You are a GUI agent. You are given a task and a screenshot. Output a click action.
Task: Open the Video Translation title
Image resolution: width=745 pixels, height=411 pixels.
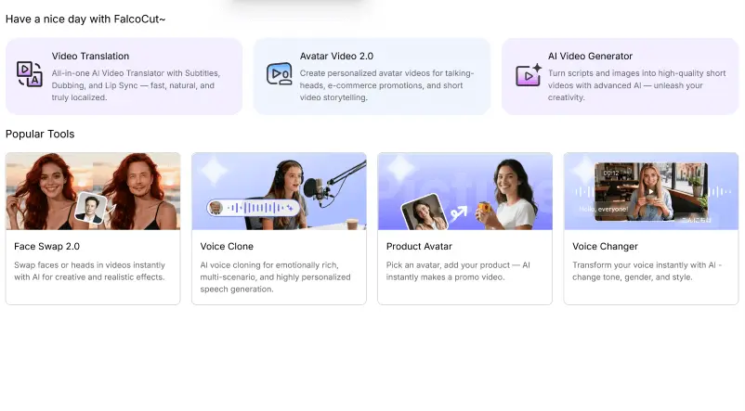point(90,57)
